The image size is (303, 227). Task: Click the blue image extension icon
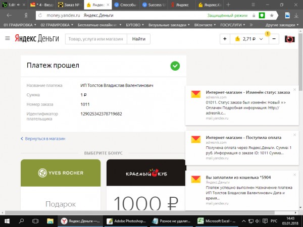coord(287,16)
